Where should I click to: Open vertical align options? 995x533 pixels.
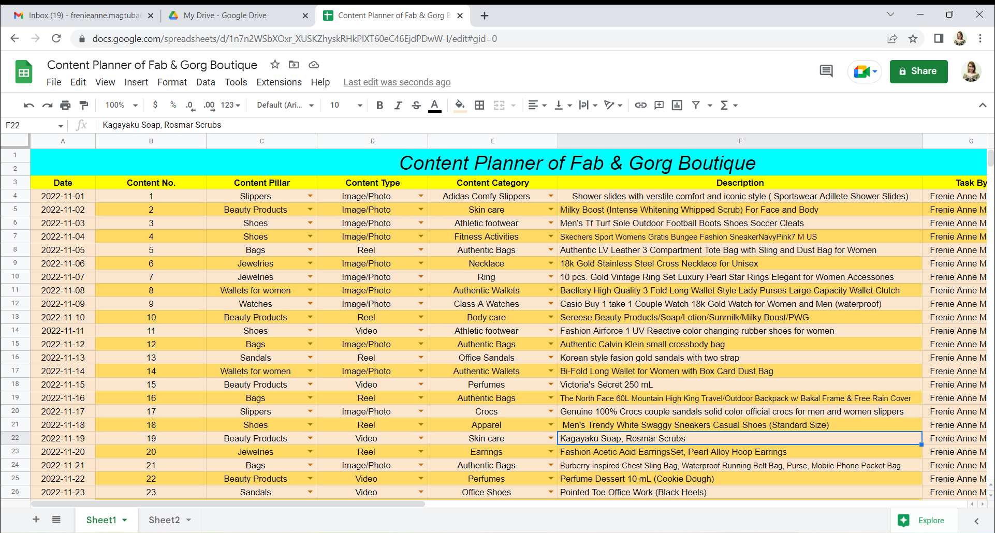click(x=563, y=105)
